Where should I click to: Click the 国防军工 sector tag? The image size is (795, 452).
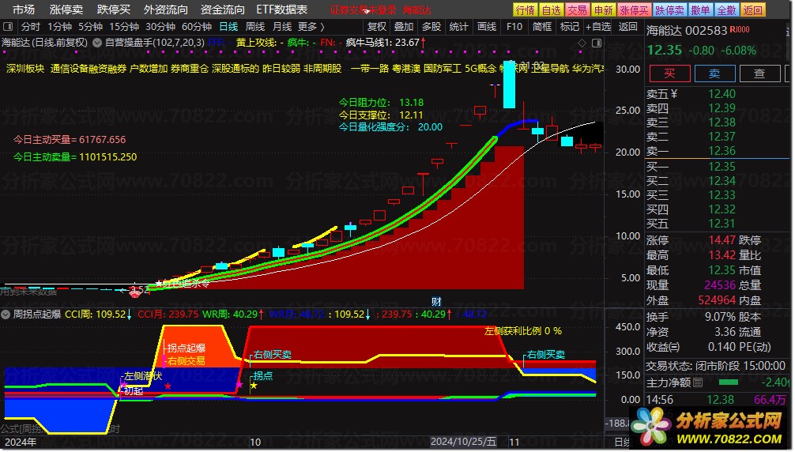tap(443, 69)
